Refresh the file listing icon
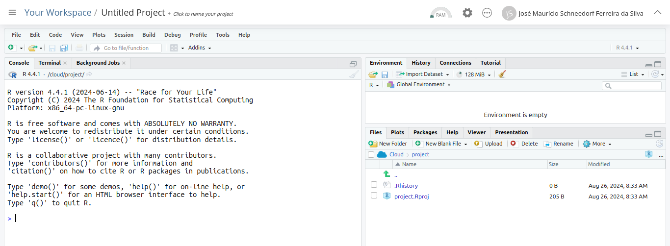Image resolution: width=670 pixels, height=246 pixels. pos(660,144)
